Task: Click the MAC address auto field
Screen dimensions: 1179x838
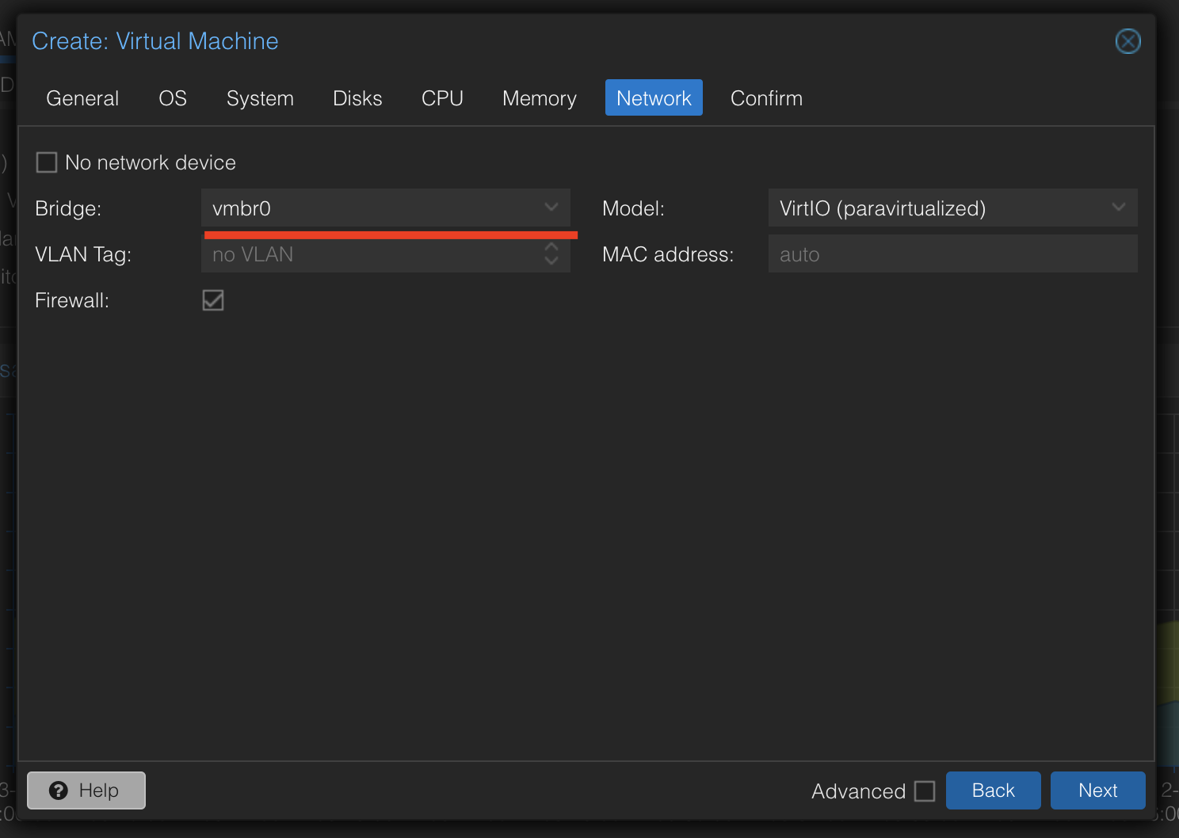Action: pyautogui.click(x=953, y=253)
